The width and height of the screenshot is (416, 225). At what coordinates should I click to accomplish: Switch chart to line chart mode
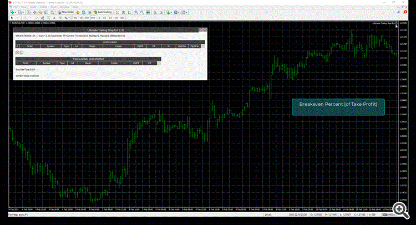pos(129,12)
